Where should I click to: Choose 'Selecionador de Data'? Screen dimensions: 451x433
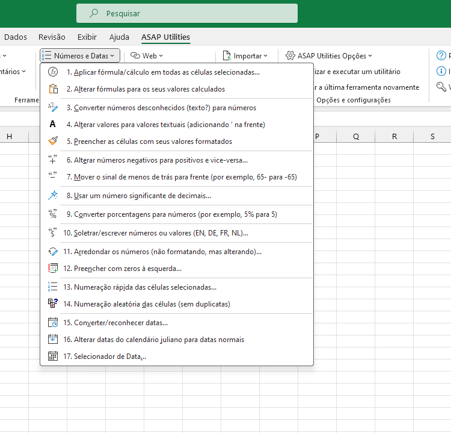(x=177, y=357)
